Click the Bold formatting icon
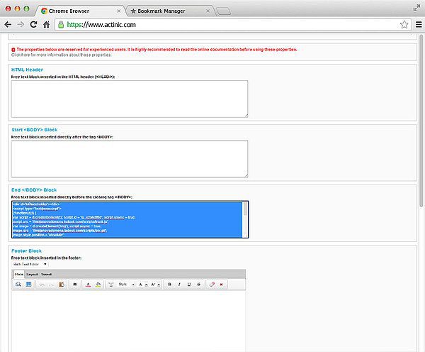This screenshot has width=425, height=352. pos(170,284)
